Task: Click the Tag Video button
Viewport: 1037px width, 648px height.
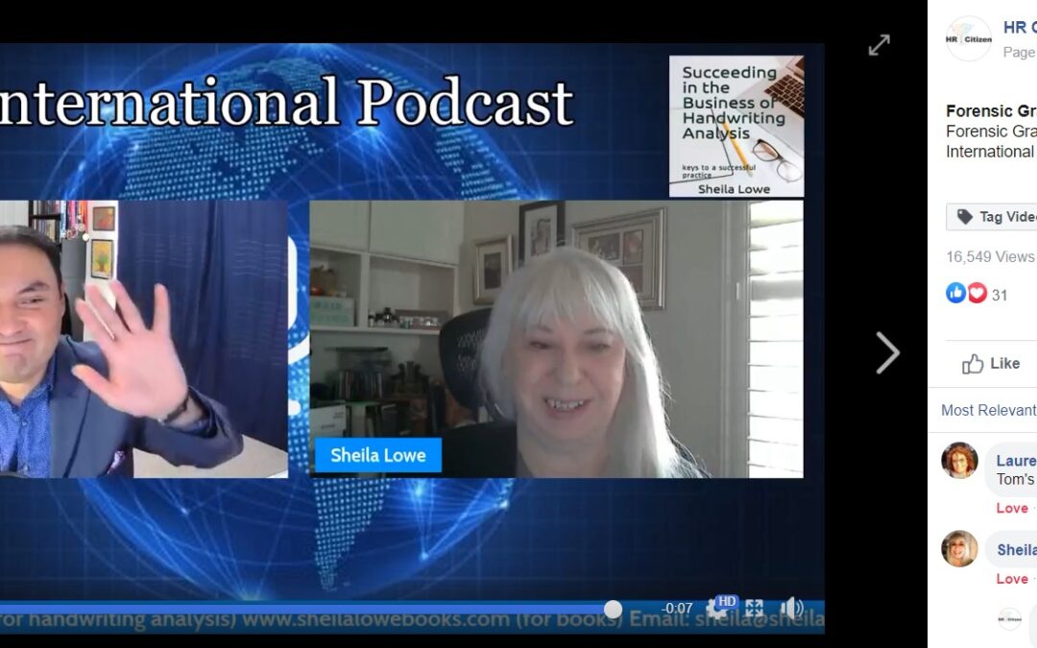Action: click(995, 217)
